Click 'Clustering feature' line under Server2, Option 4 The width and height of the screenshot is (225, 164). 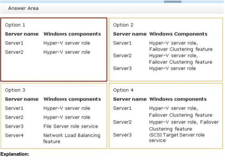pos(170,129)
